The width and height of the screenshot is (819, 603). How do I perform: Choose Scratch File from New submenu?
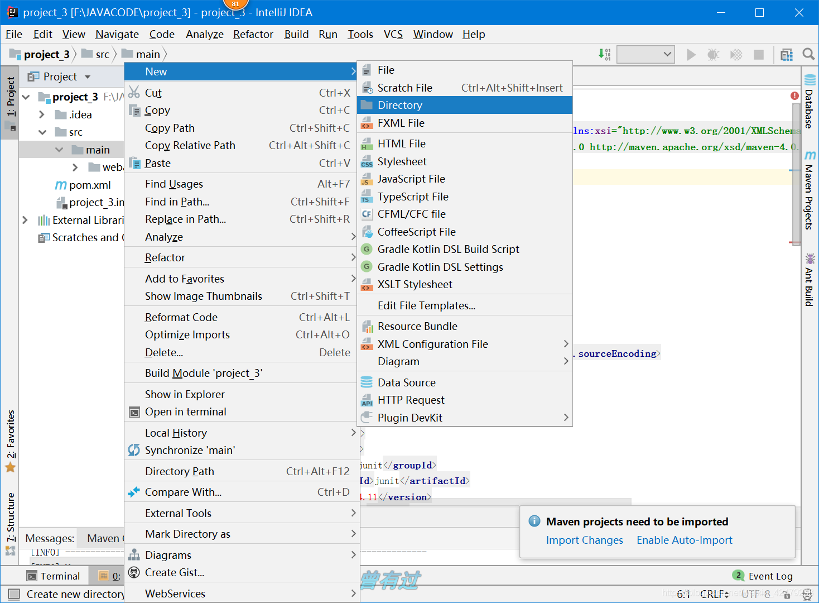click(465, 88)
